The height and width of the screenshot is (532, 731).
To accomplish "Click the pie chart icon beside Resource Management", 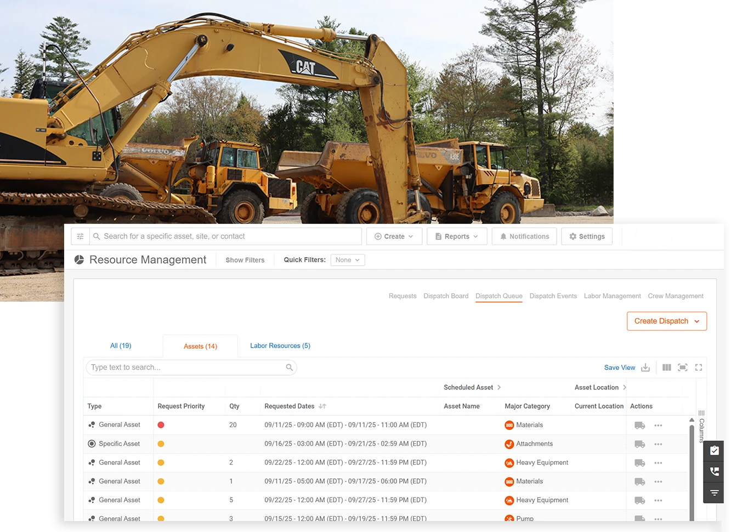I will click(x=80, y=259).
